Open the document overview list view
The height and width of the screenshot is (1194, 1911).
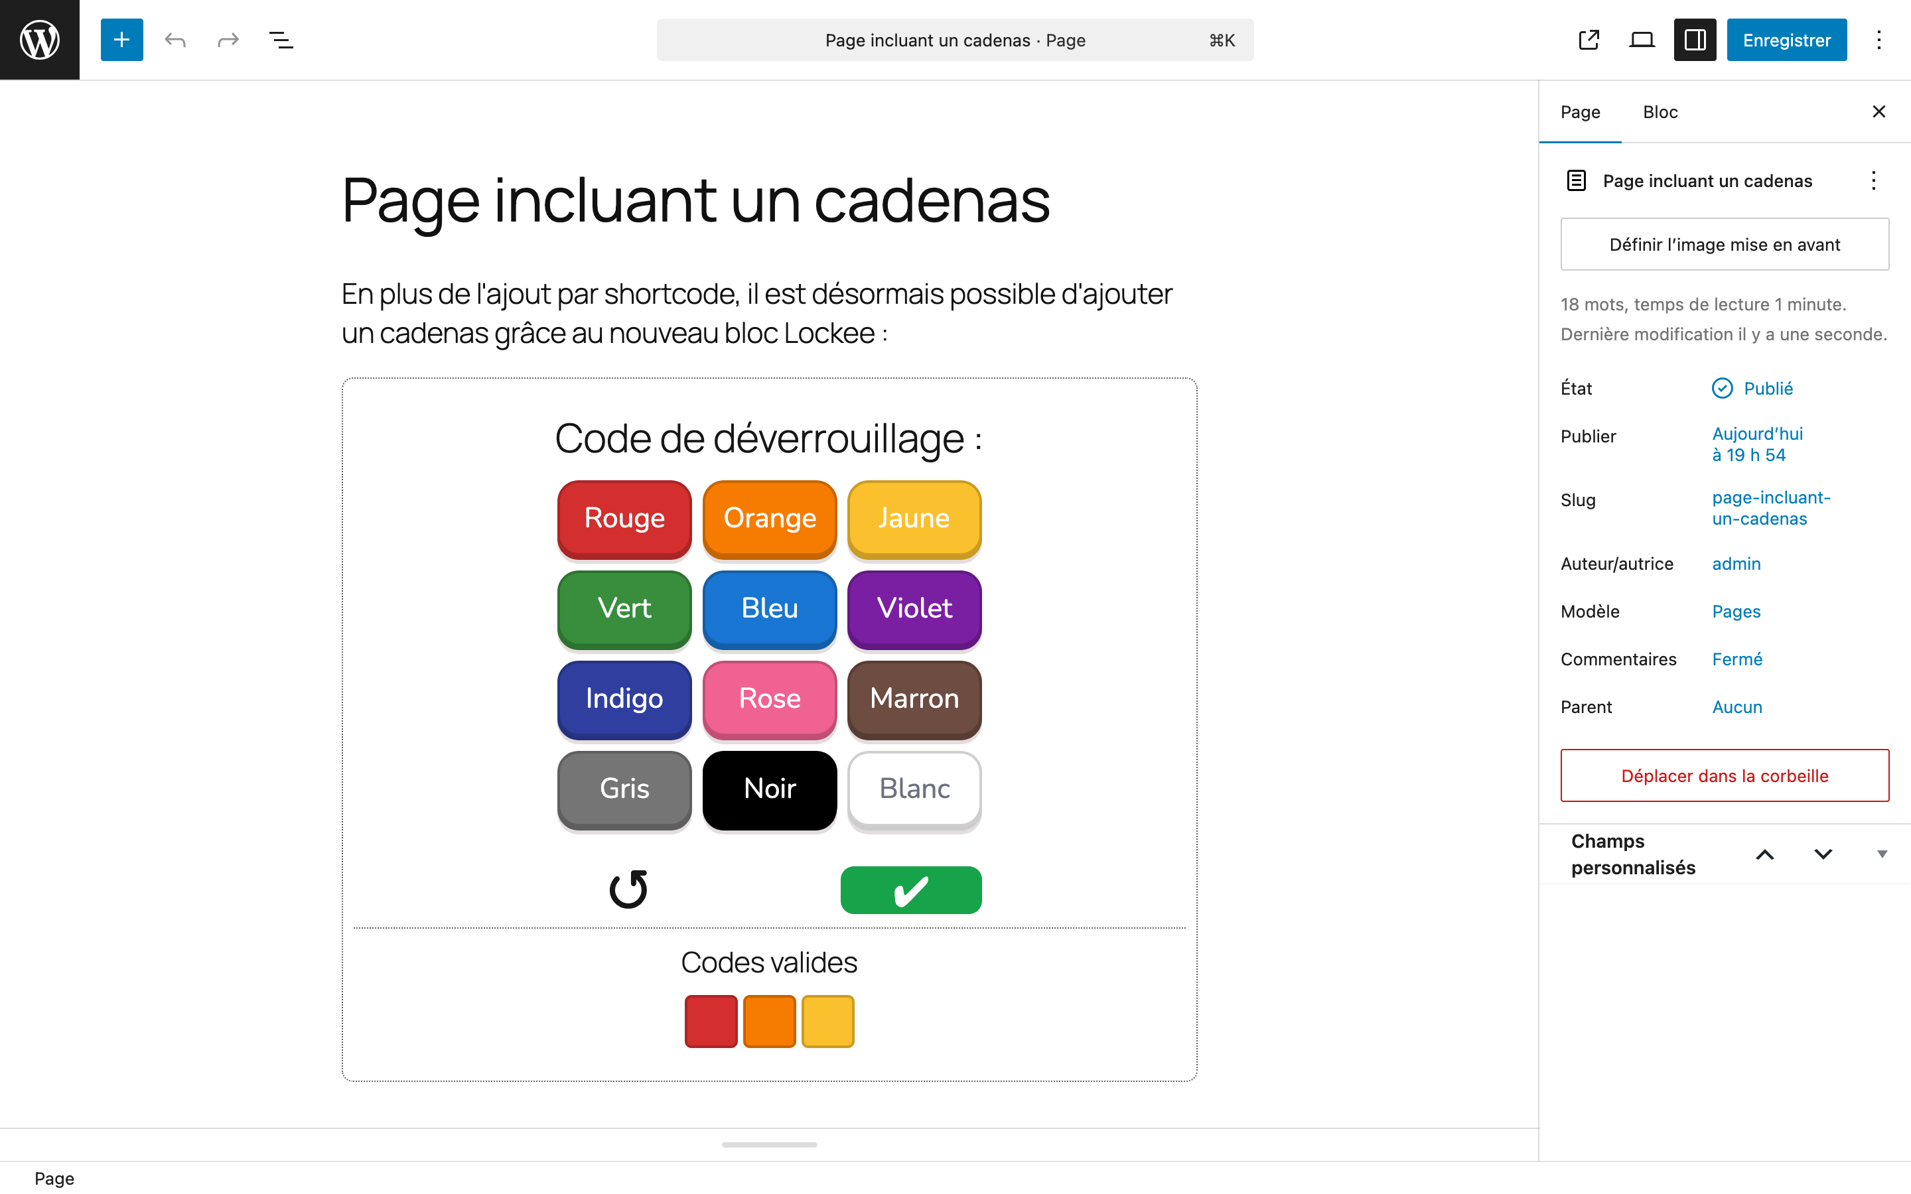pyautogui.click(x=281, y=40)
